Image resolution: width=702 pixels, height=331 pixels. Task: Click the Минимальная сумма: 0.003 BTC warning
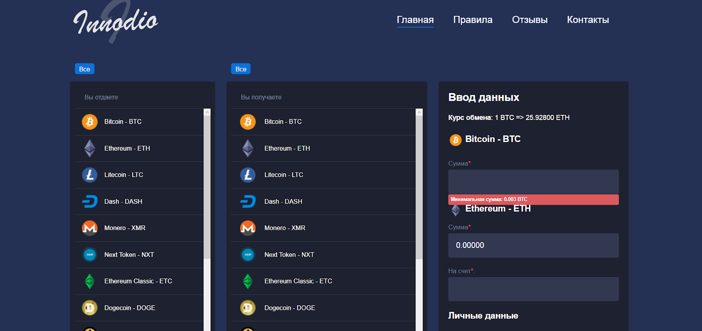[534, 199]
